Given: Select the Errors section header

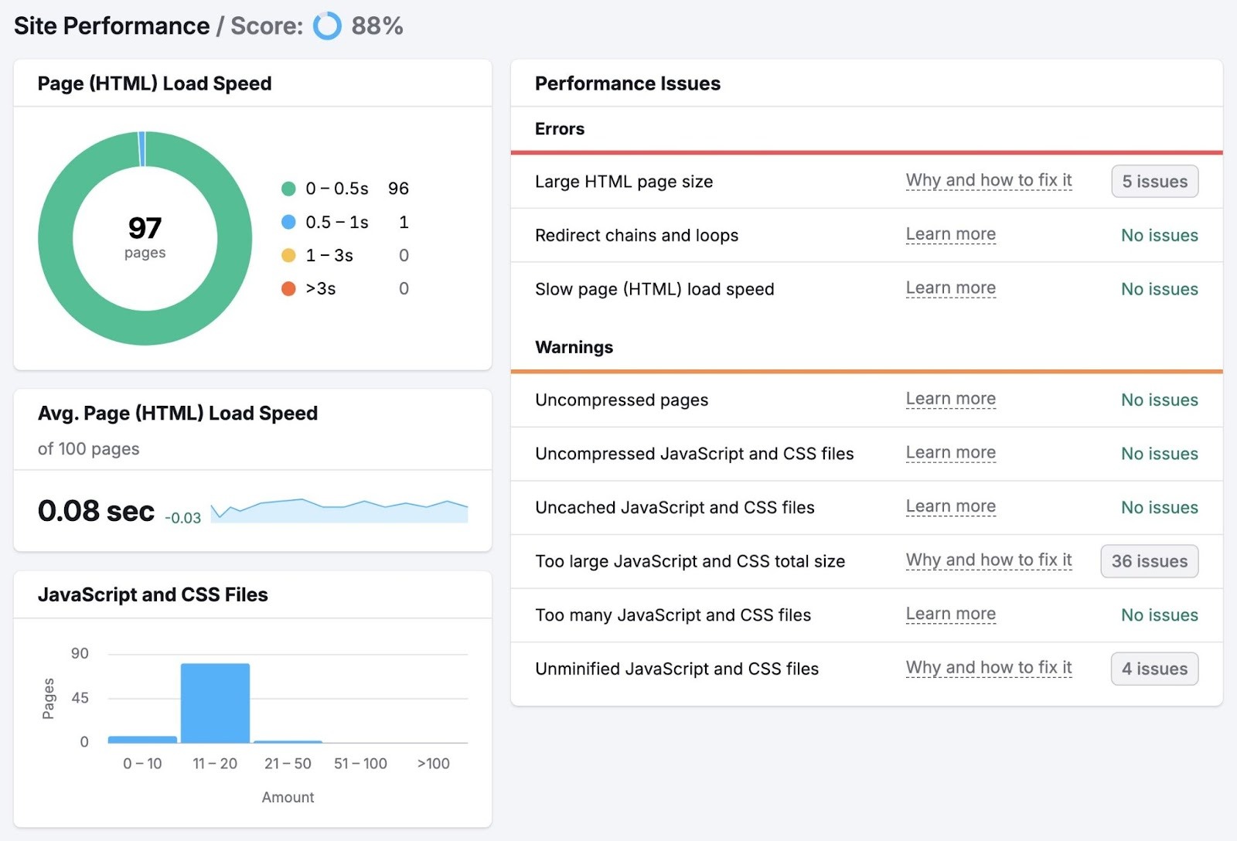Looking at the screenshot, I should (x=559, y=129).
